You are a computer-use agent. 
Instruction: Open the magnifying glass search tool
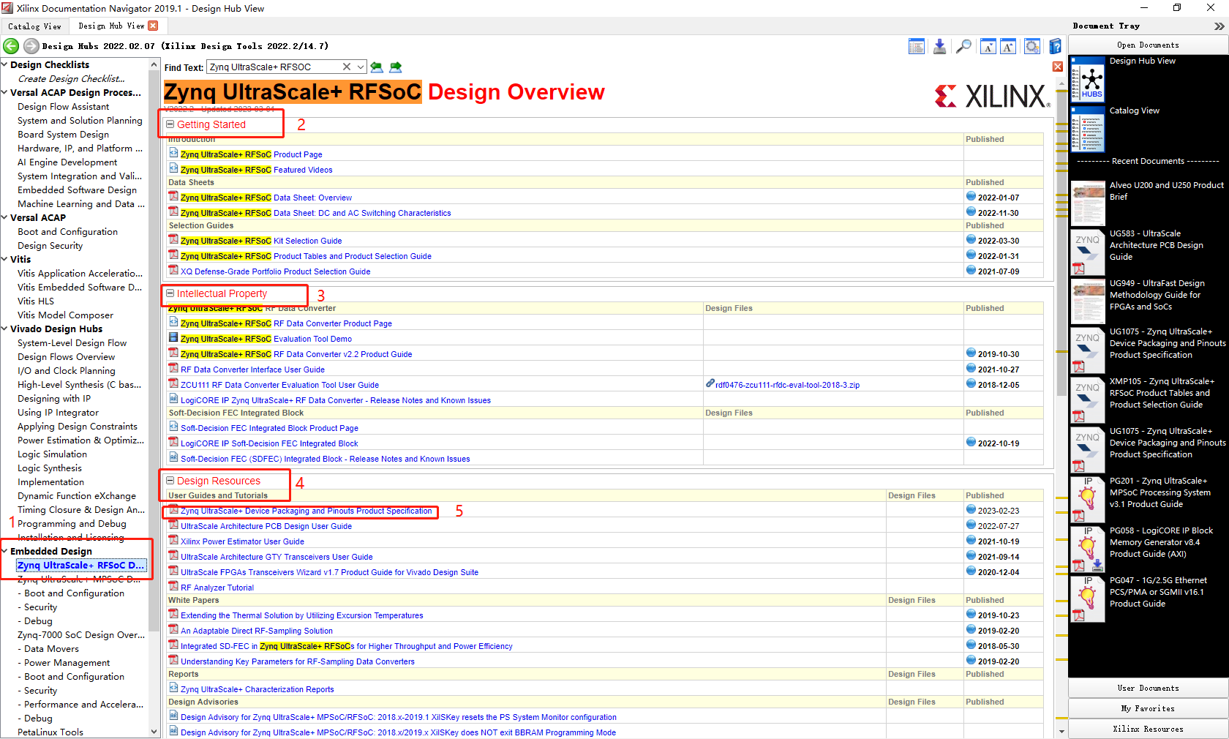(x=963, y=47)
